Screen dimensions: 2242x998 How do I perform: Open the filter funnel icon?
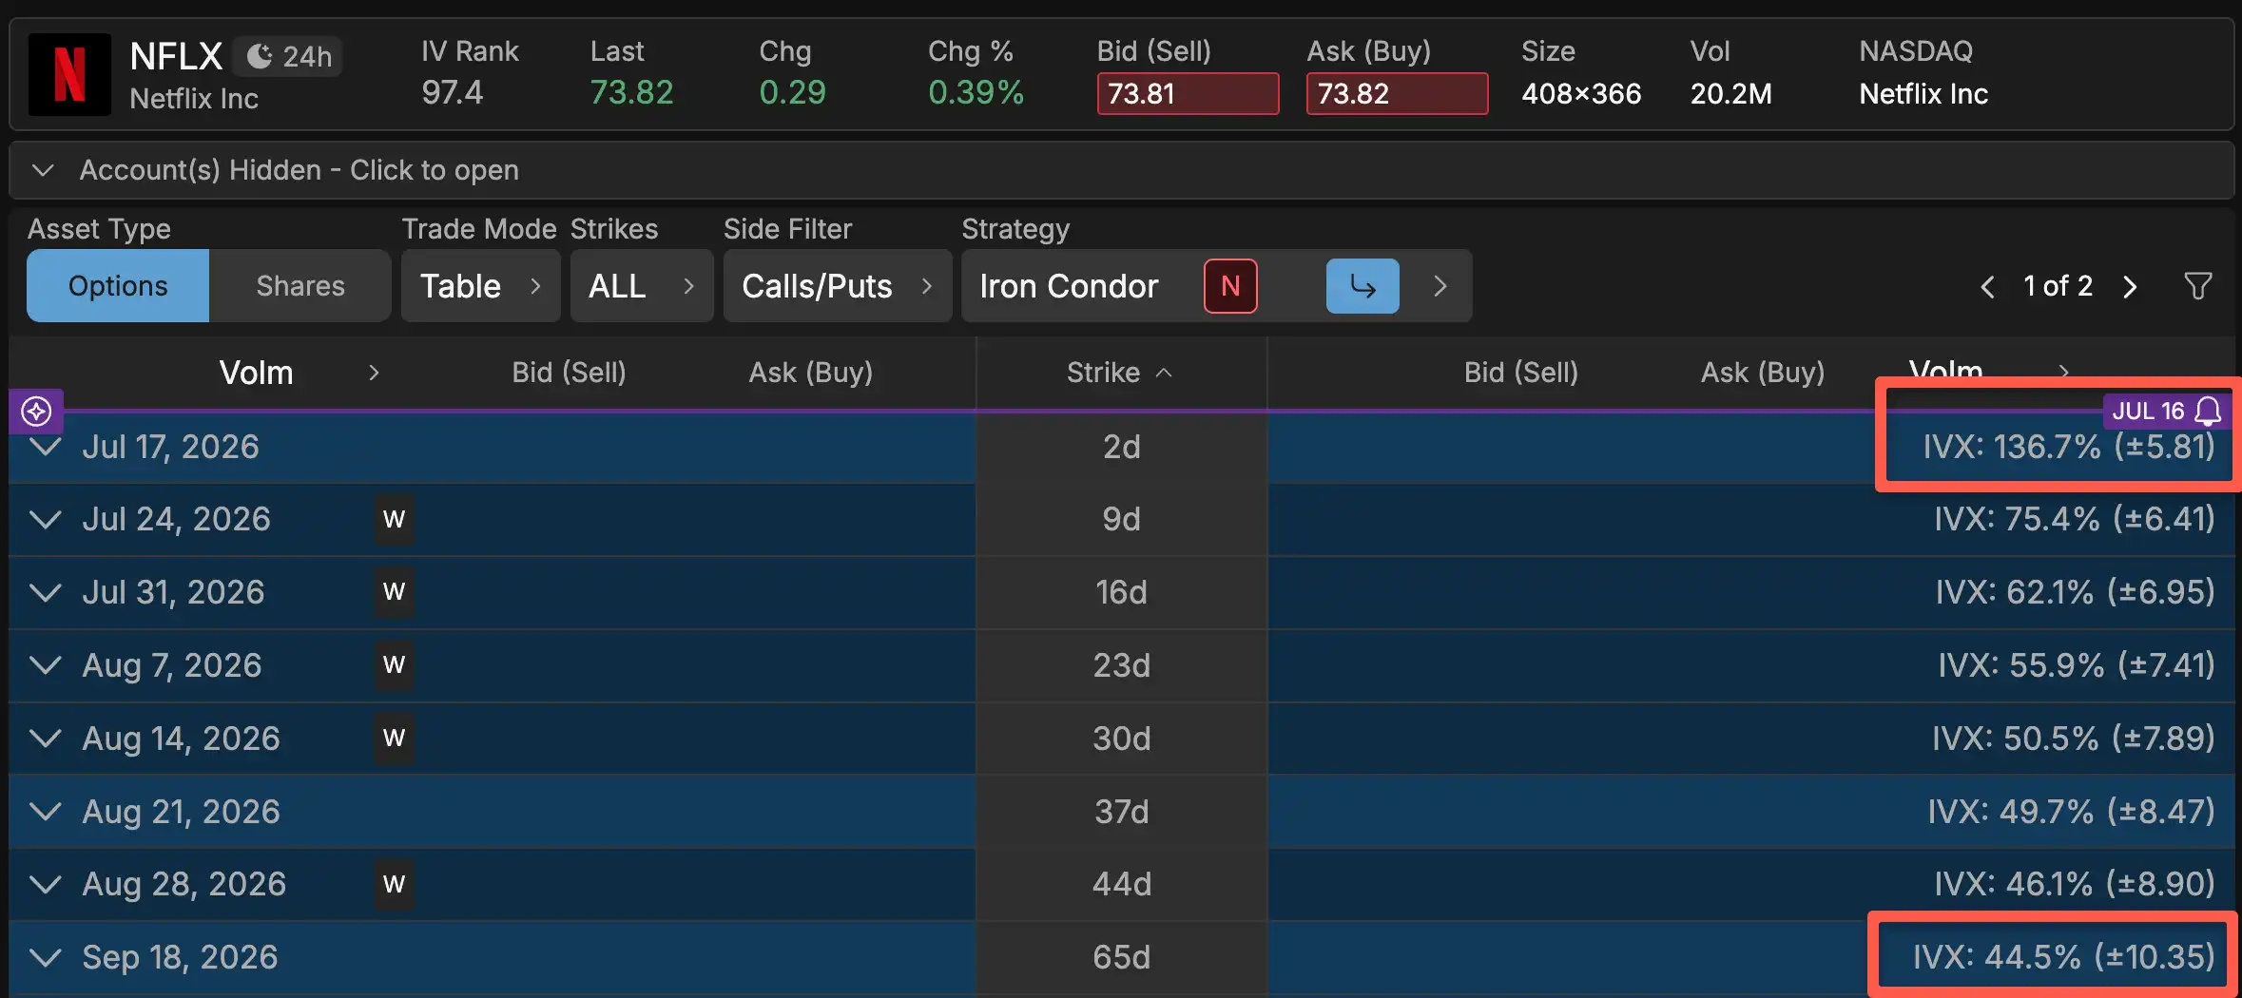2197,286
